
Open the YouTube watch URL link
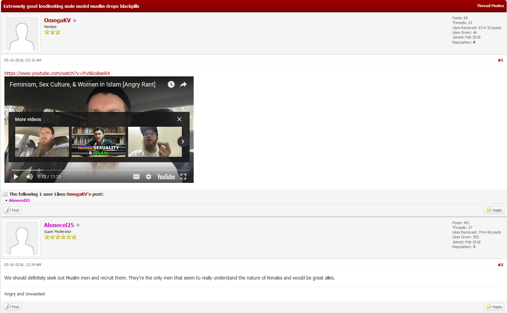pos(57,73)
